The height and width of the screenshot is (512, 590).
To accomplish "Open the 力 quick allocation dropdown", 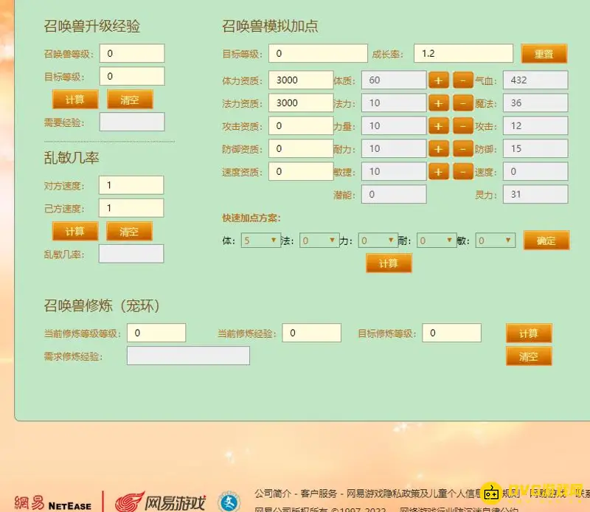I will pyautogui.click(x=378, y=241).
